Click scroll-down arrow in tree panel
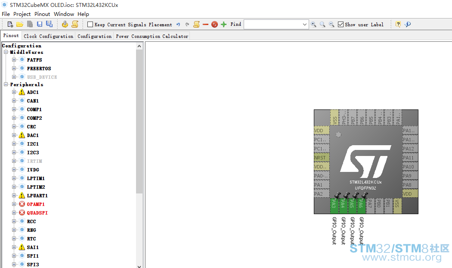452x268 pixels. [139, 266]
